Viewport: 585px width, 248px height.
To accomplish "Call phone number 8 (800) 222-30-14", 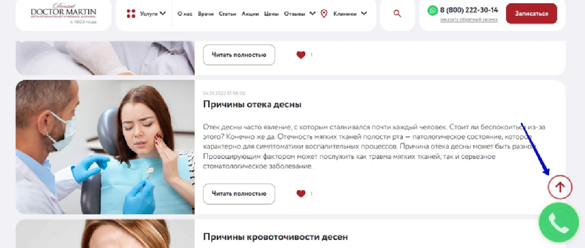I will tap(469, 10).
